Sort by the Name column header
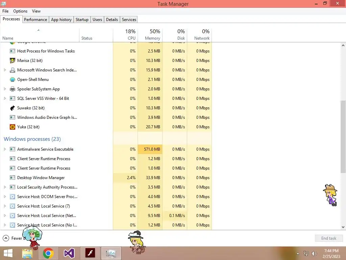Screen dimensions: 346x260 click(x=40, y=35)
